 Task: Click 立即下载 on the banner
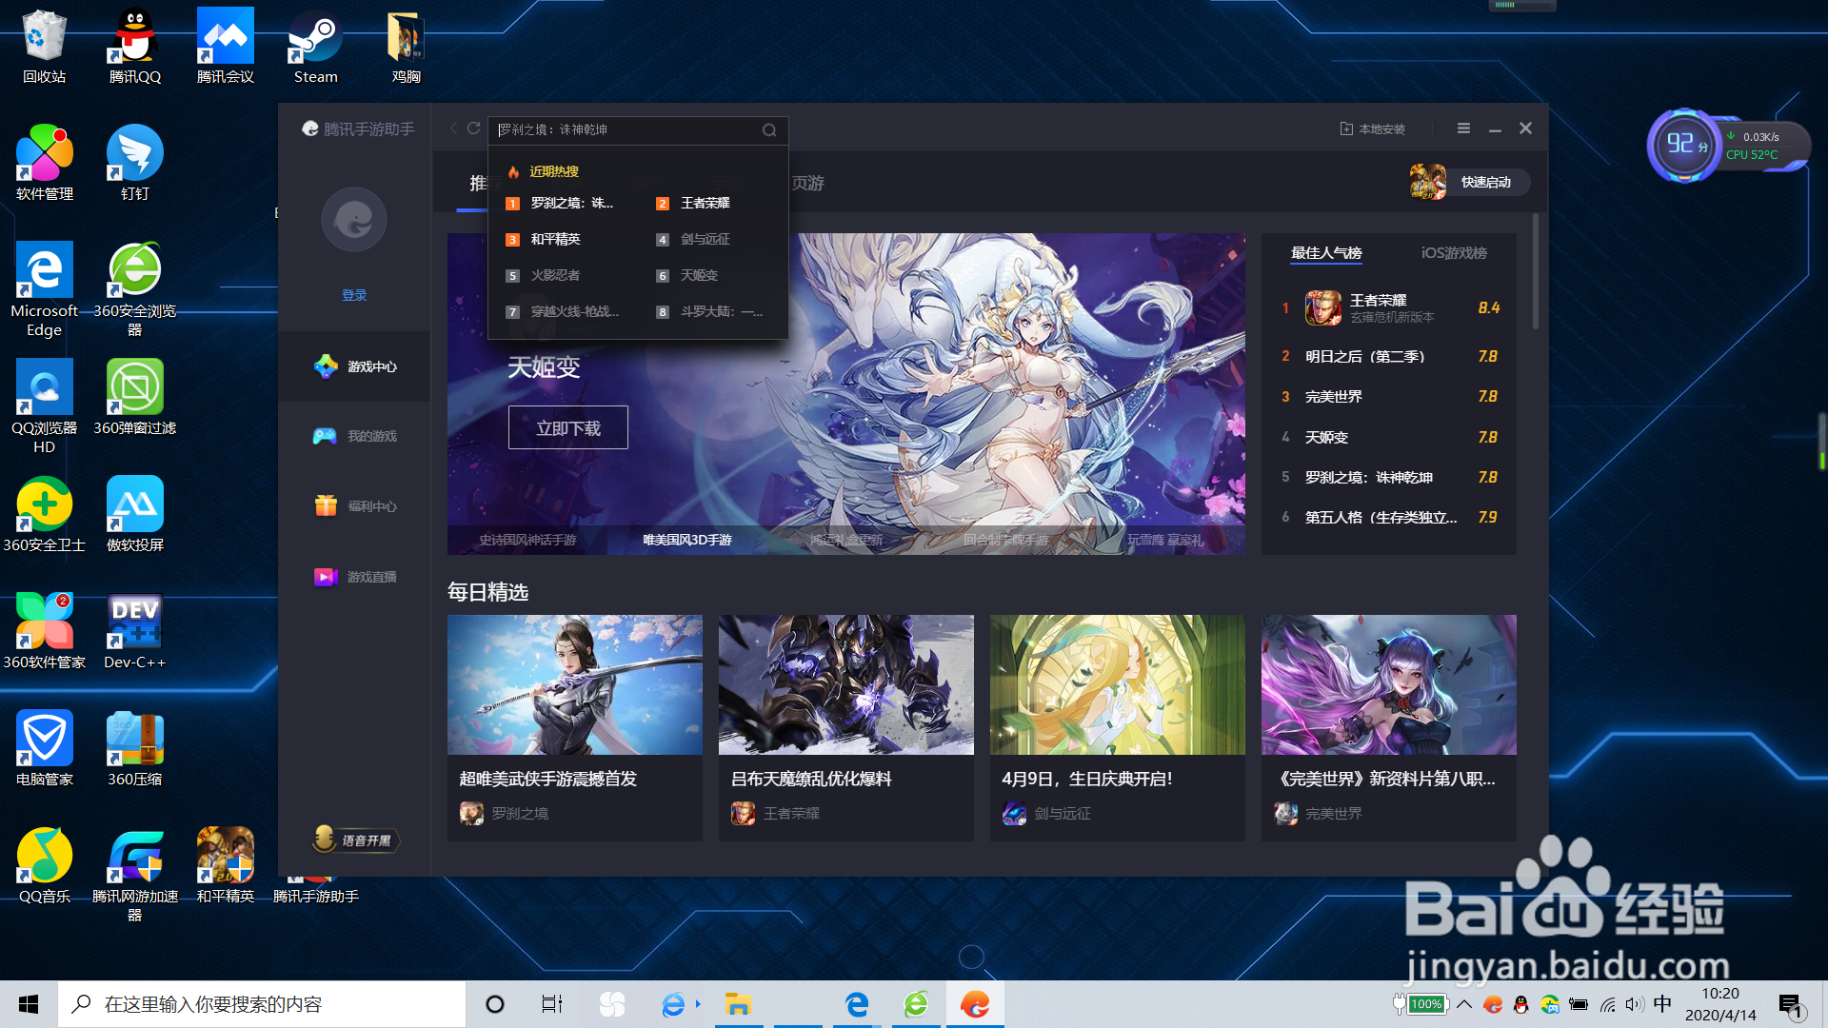567,427
